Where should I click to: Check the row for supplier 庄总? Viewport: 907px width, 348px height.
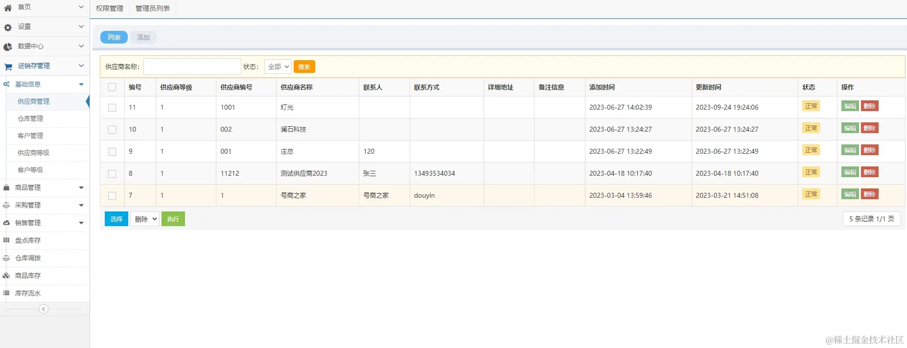click(x=112, y=152)
